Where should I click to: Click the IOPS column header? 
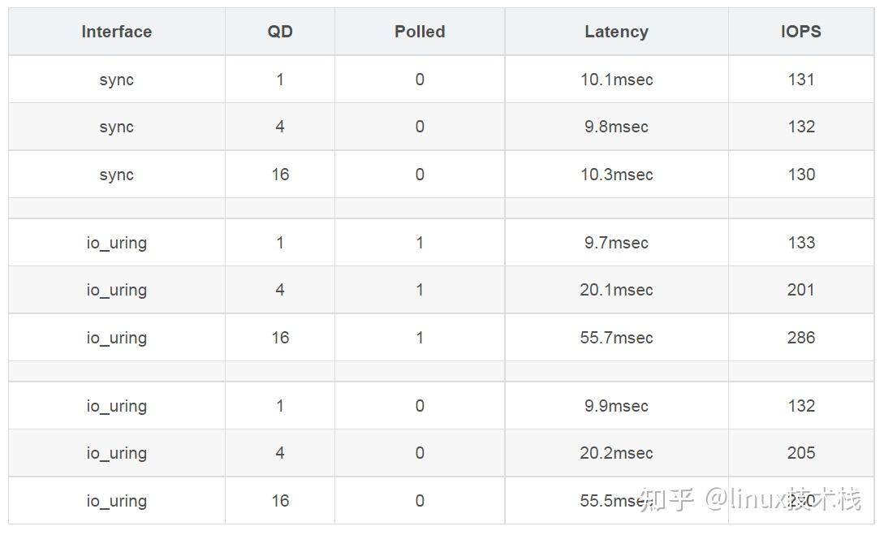pyautogui.click(x=800, y=32)
